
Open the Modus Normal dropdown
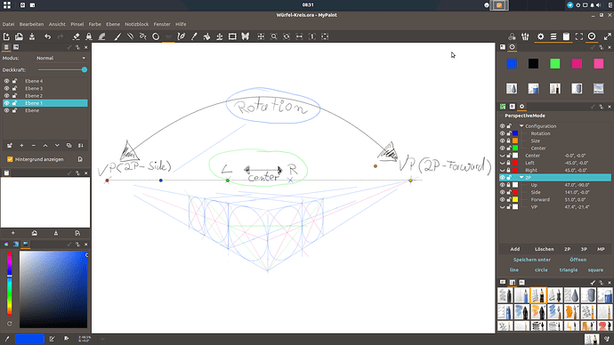click(61, 58)
